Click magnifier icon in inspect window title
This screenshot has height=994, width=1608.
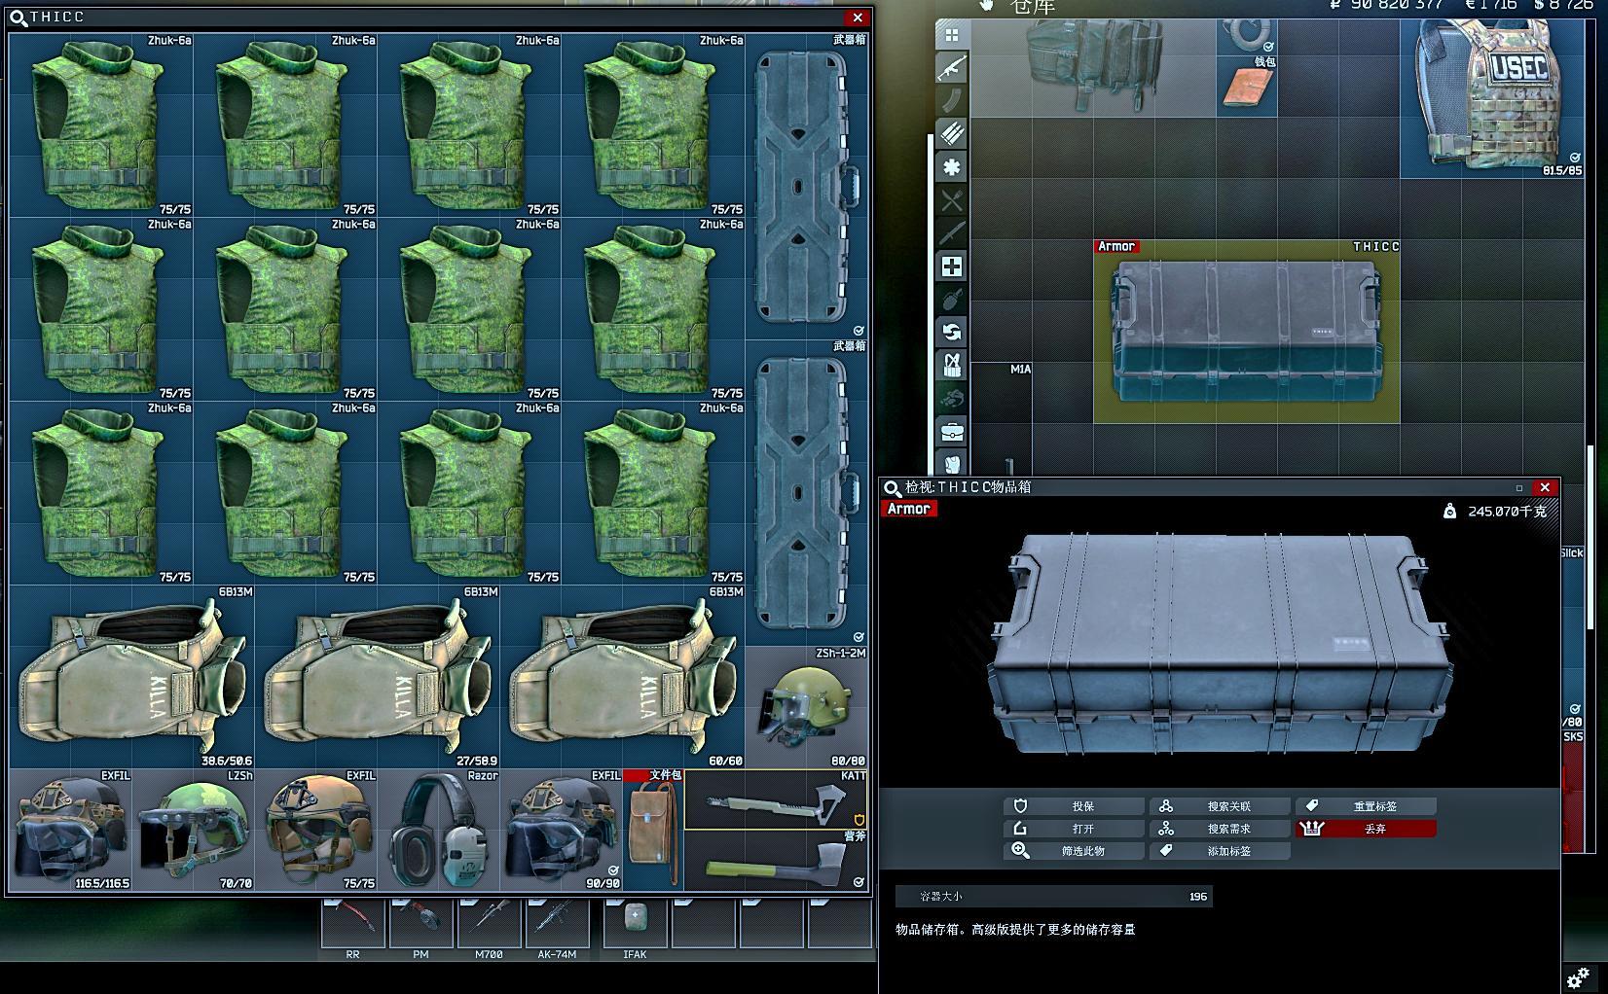pyautogui.click(x=892, y=488)
